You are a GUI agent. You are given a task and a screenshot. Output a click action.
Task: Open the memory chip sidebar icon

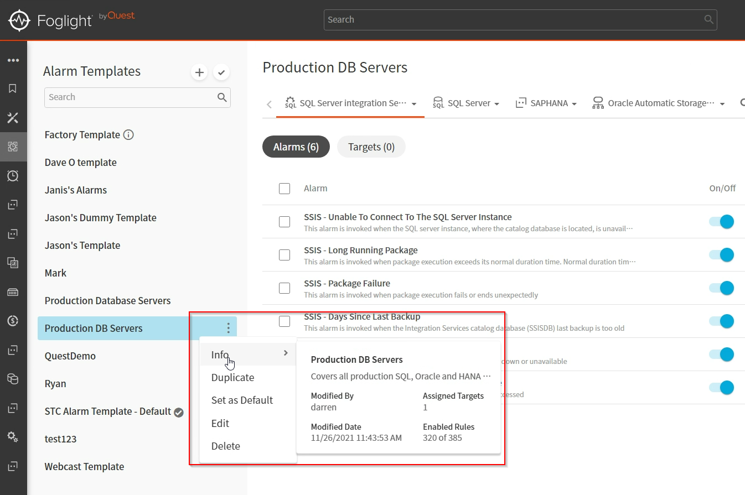(x=13, y=291)
